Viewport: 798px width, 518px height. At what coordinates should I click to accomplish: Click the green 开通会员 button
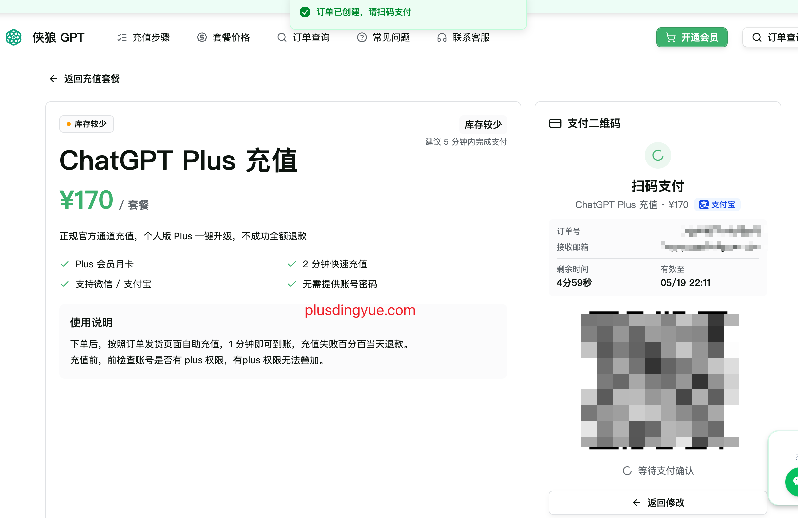(x=692, y=37)
